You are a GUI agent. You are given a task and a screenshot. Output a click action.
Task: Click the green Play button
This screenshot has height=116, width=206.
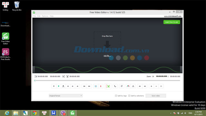coord(59,86)
